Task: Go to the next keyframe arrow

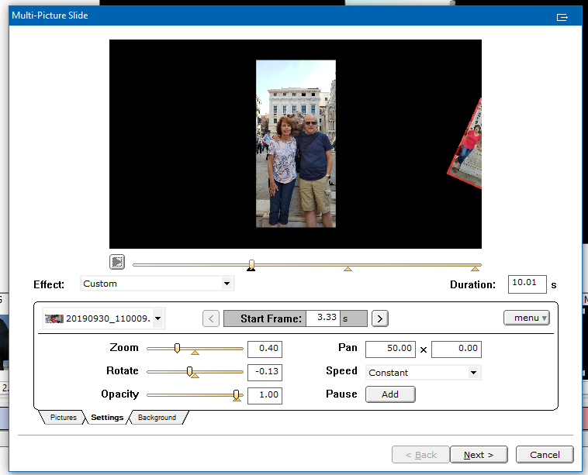Action: pos(379,318)
